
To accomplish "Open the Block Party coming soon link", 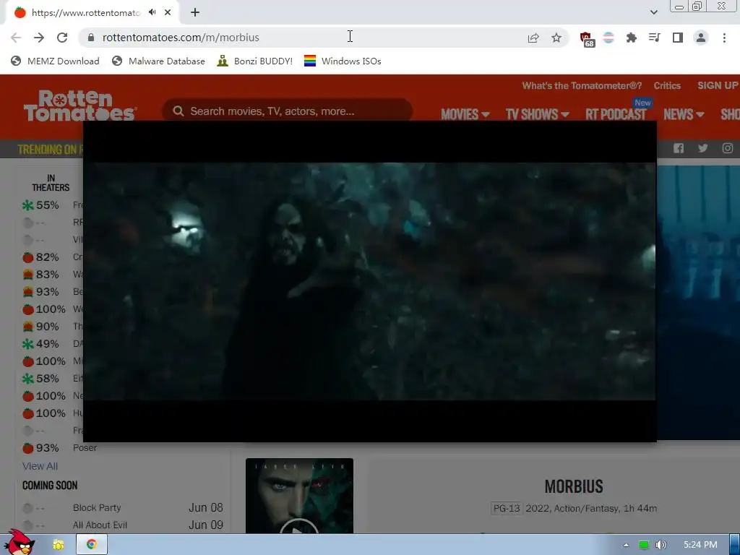I will [97, 508].
